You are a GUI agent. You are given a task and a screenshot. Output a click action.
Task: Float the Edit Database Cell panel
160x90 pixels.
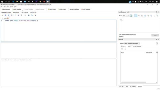(x=157, y=12)
